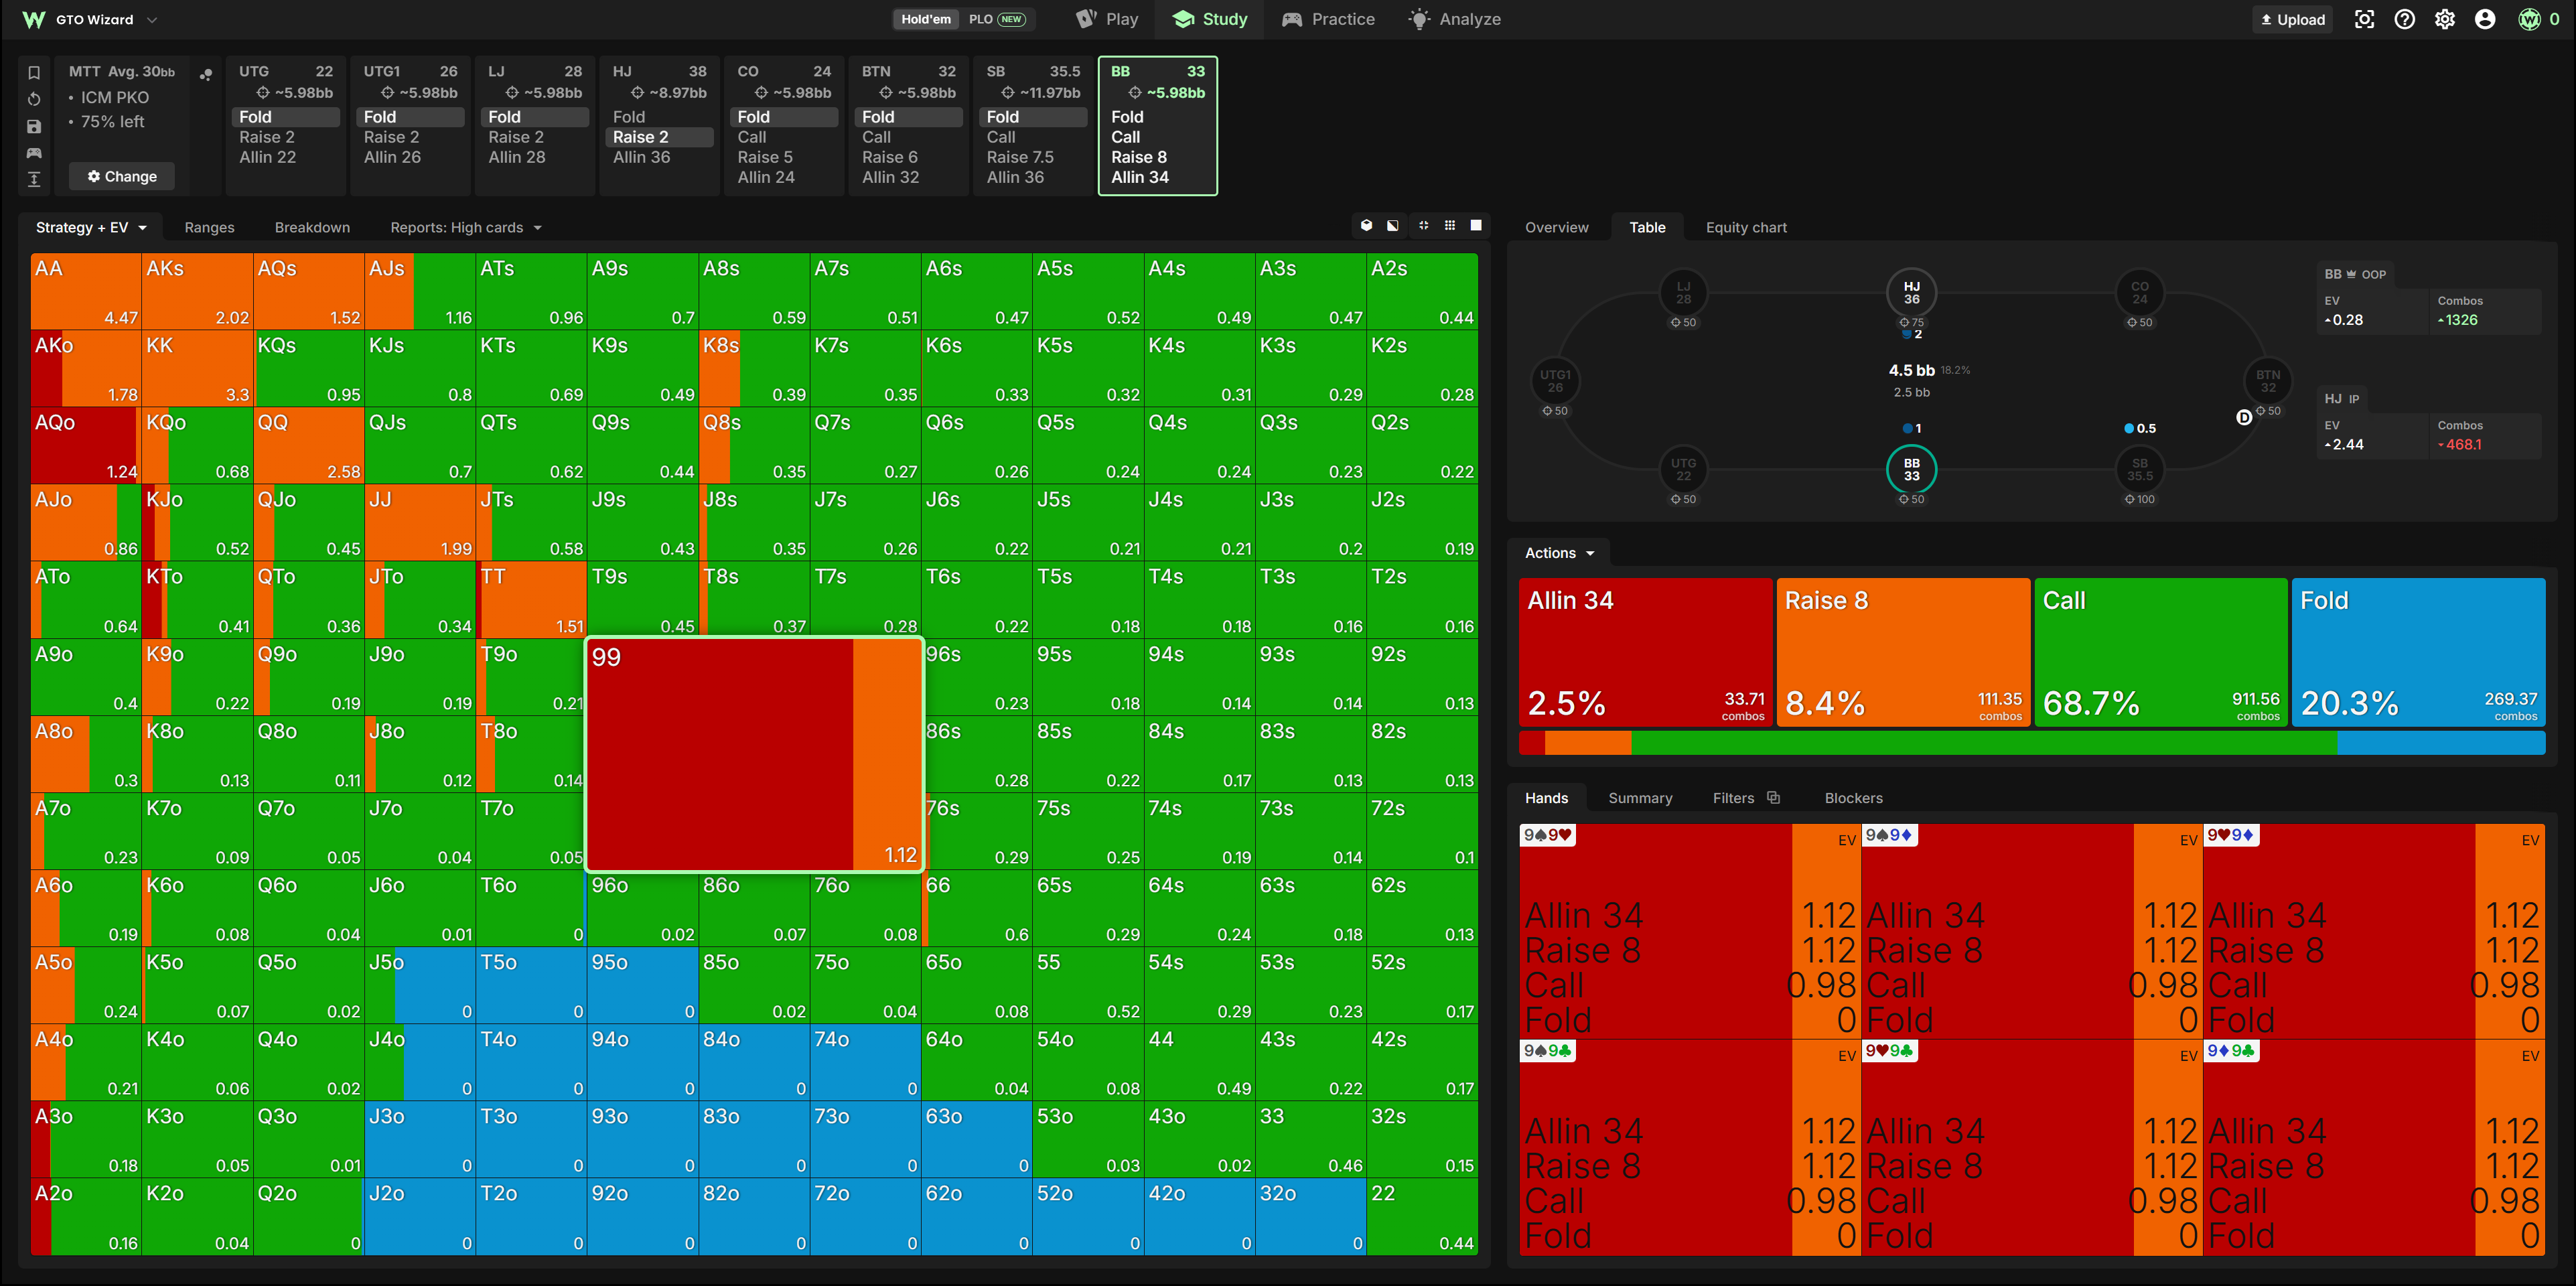Open the Blockers tab
2576x1286 pixels.
coord(1853,798)
